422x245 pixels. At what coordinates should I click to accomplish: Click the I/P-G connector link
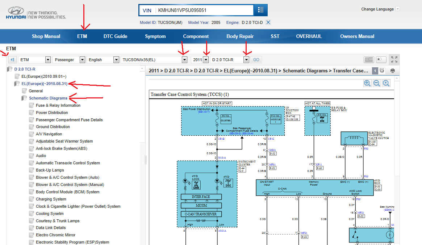click(221, 139)
